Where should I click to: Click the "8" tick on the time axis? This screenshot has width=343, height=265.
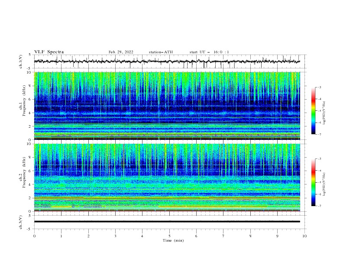250,236
